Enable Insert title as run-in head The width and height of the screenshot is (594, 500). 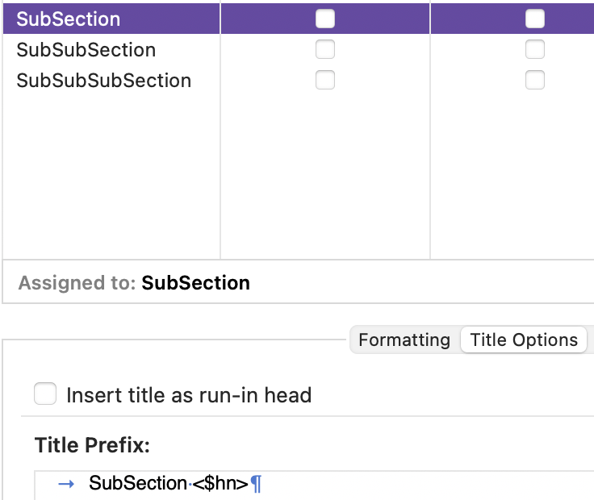click(x=45, y=394)
